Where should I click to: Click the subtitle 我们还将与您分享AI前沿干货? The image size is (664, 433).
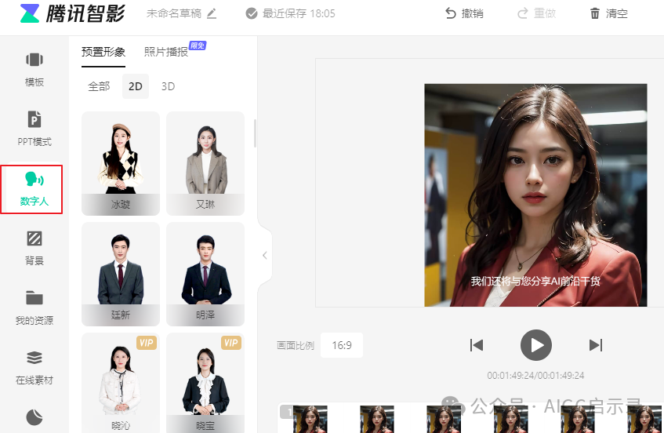(x=535, y=281)
